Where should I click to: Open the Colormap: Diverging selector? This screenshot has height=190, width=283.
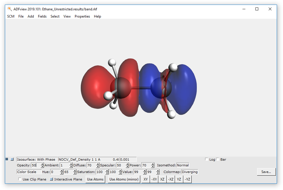tap(189, 172)
